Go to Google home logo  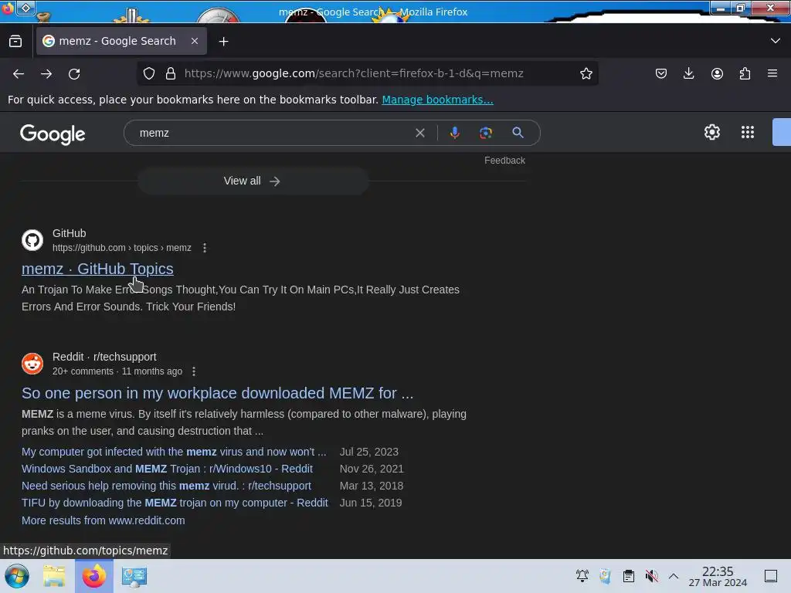click(53, 134)
